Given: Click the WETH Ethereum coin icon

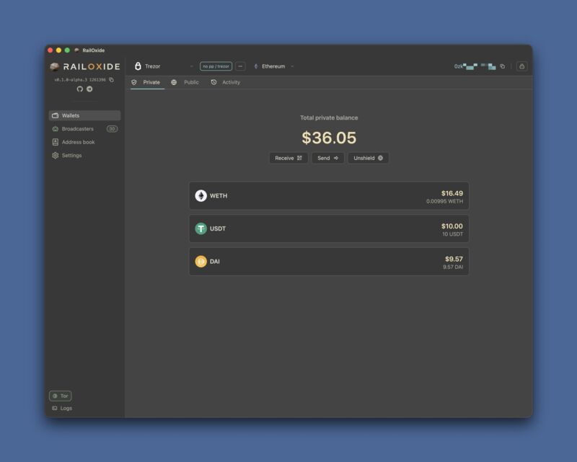Looking at the screenshot, I should (x=201, y=196).
